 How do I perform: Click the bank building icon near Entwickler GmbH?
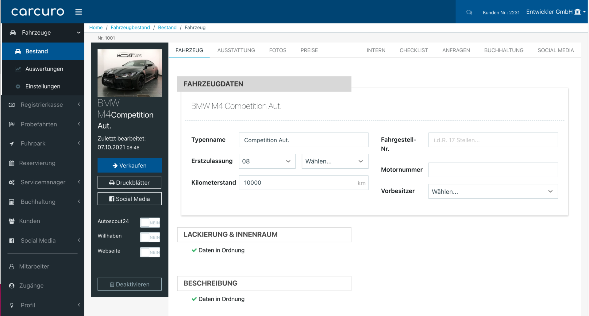[578, 12]
